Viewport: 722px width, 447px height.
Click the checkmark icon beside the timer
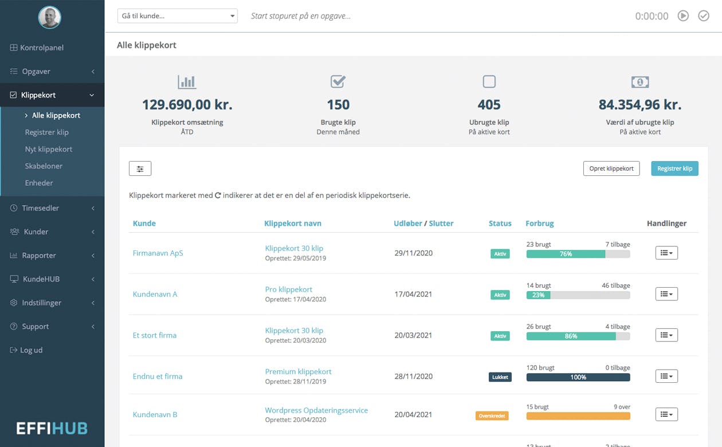pos(704,16)
